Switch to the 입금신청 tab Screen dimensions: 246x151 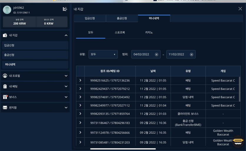pyautogui.click(x=90, y=18)
